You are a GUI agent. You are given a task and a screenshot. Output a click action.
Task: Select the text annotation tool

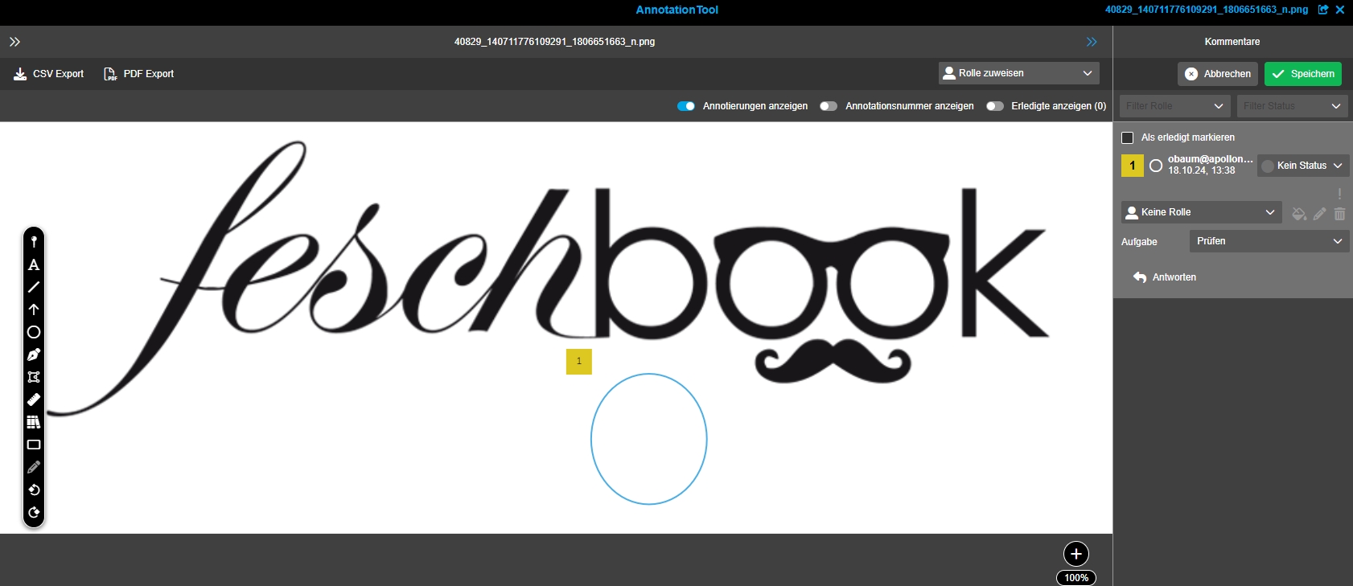[34, 264]
